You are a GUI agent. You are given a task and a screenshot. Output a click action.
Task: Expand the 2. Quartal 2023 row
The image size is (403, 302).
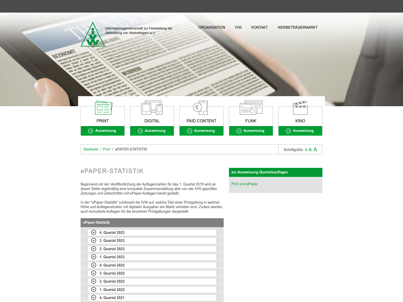(x=152, y=249)
